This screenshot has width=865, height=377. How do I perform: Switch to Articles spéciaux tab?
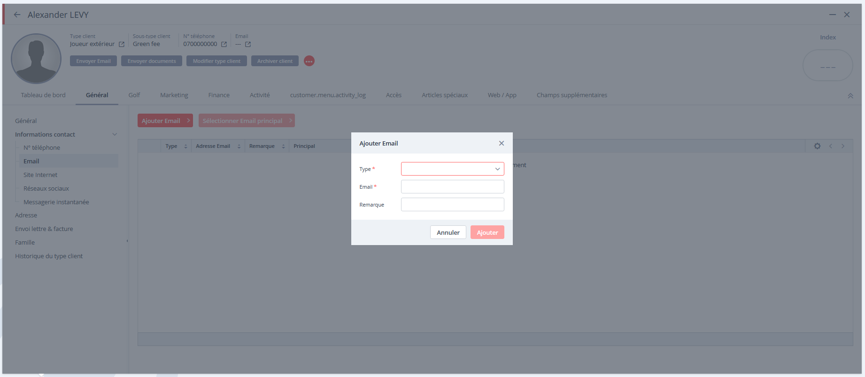(x=445, y=95)
